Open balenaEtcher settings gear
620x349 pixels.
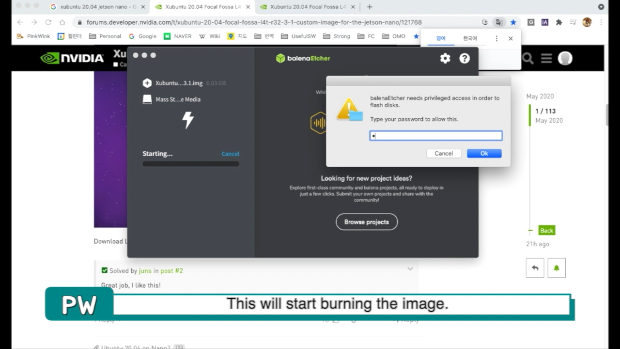coord(445,58)
